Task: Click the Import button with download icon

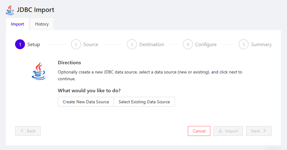Action: pyautogui.click(x=228, y=131)
